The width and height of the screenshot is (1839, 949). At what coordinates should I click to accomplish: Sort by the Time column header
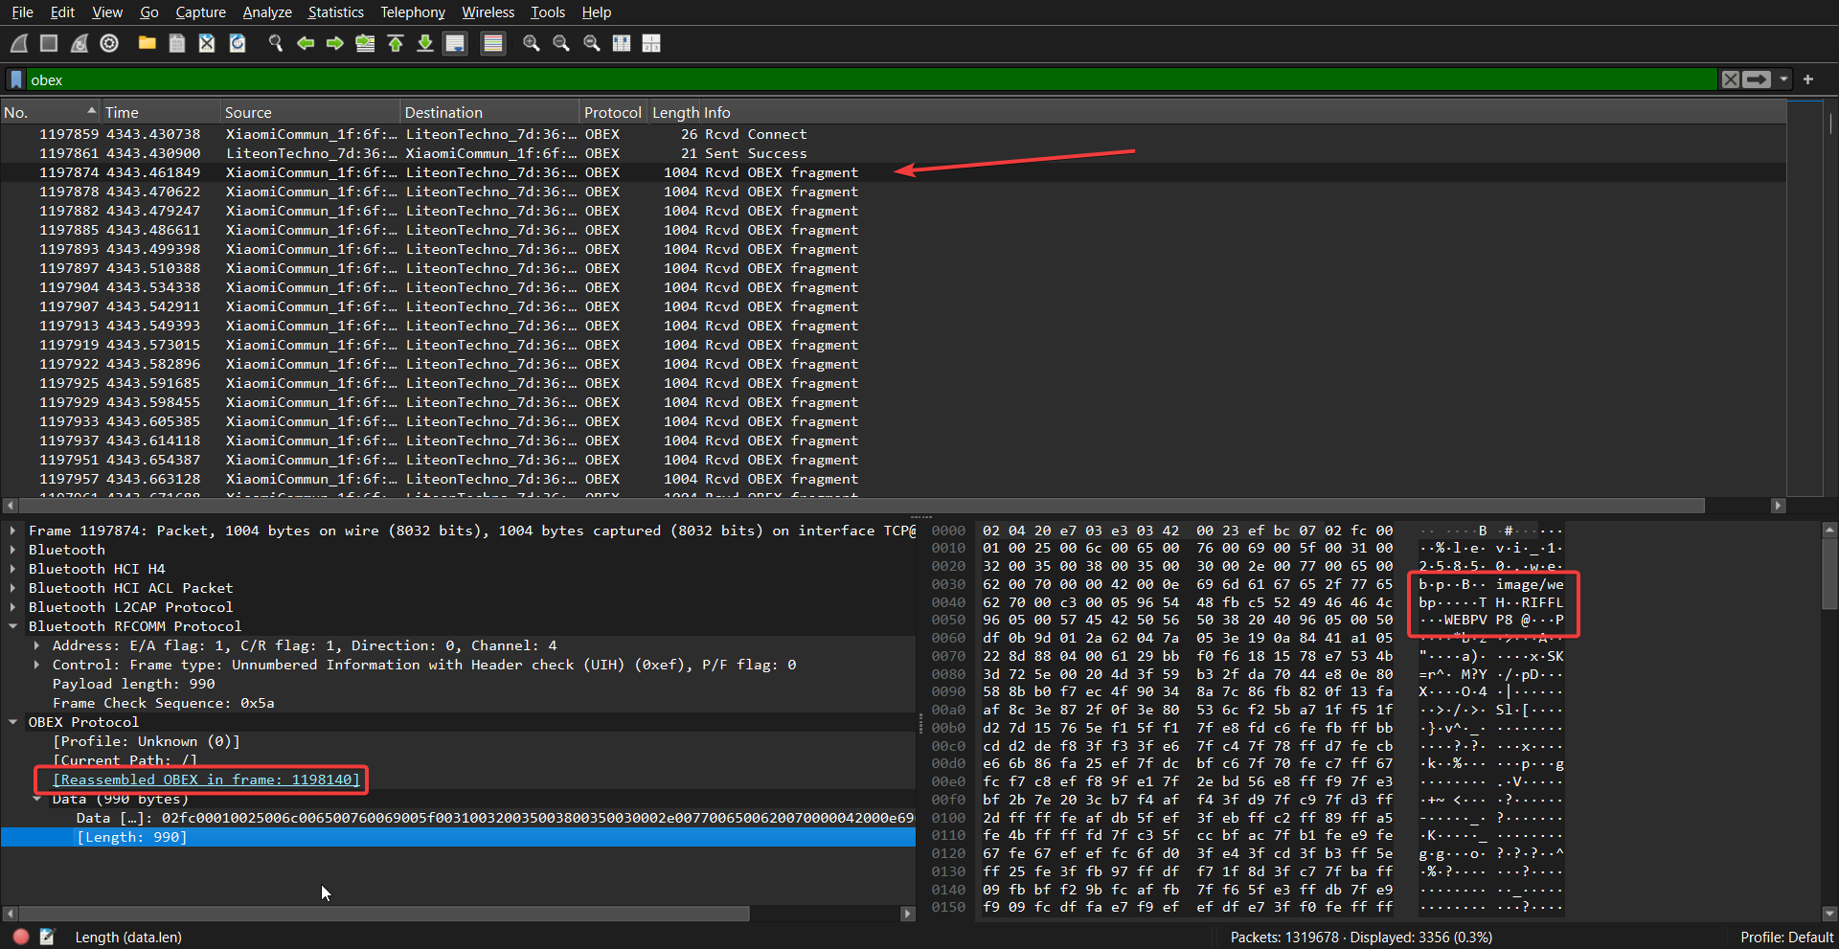point(161,112)
